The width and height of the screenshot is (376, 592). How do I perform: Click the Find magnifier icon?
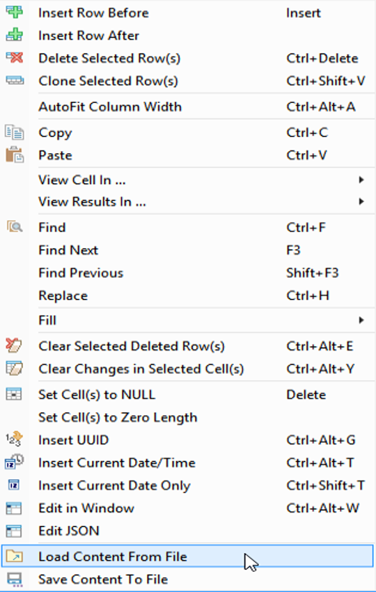[x=15, y=227]
